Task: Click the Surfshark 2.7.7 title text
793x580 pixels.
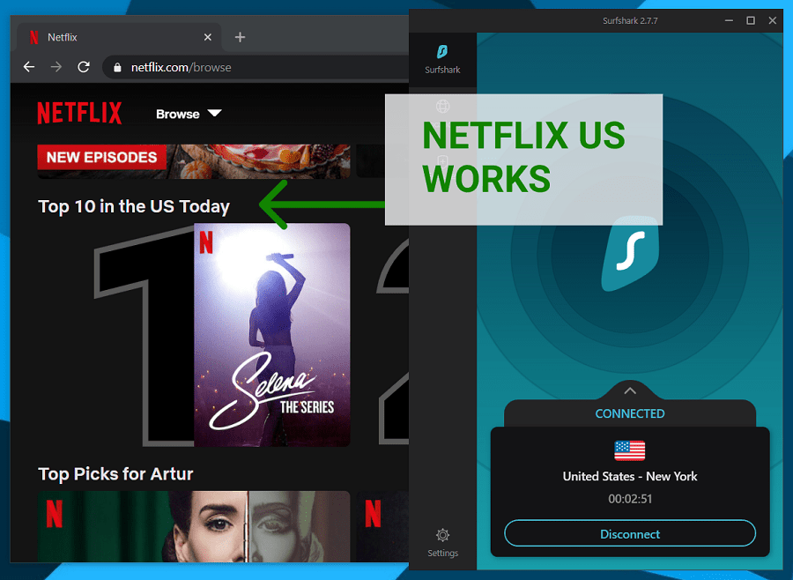Action: coord(630,21)
